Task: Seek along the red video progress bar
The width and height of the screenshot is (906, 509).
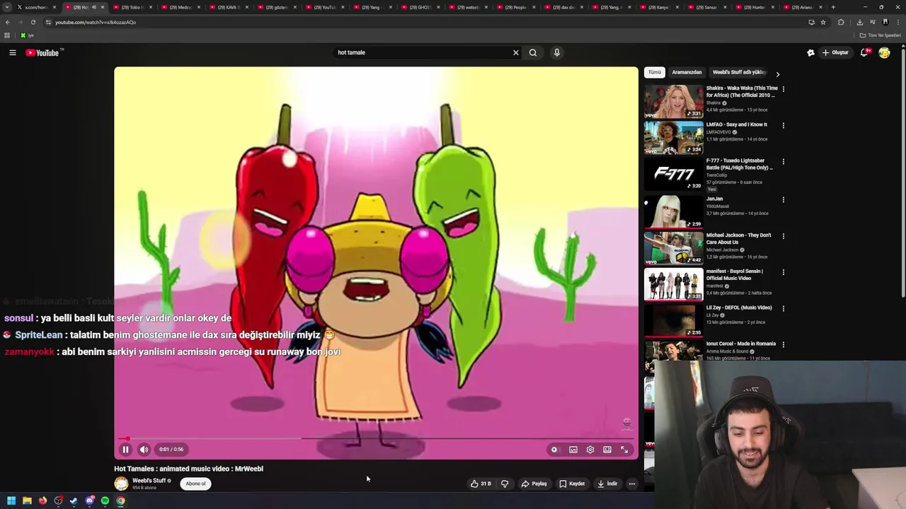Action: [x=376, y=439]
